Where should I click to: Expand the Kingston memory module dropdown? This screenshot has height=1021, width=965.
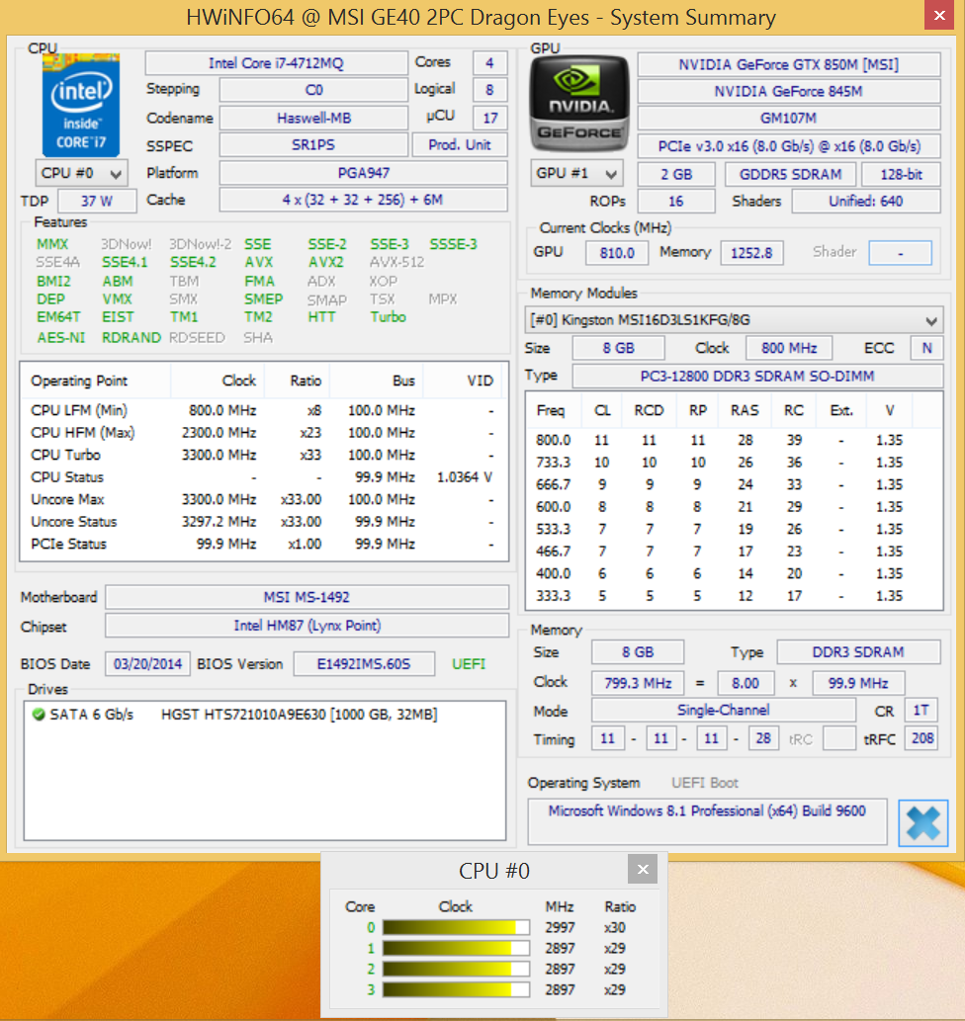click(734, 320)
